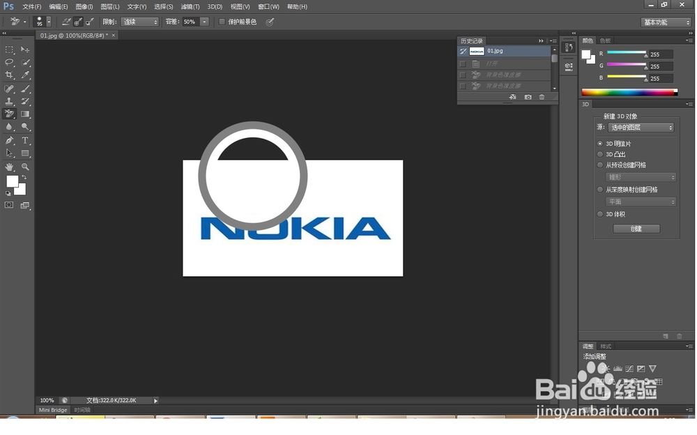Select the 3D 体积 radio button

(600, 214)
